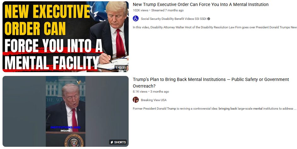Click 'Streamed 7 months ago' text

(x=167, y=10)
